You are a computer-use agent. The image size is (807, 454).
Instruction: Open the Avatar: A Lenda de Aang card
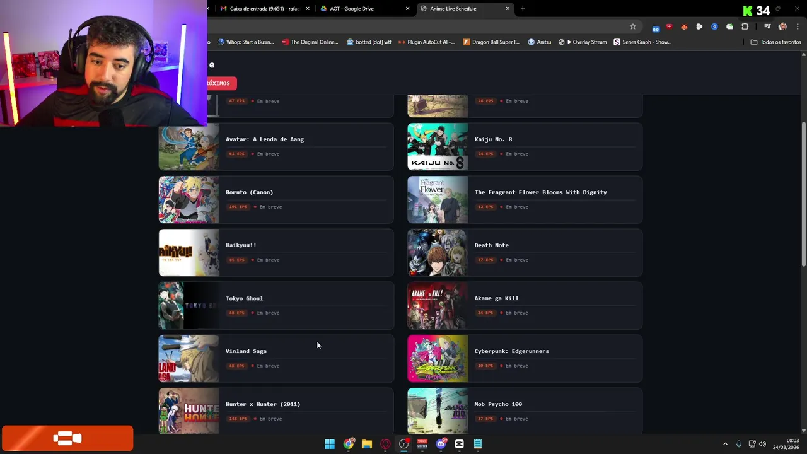point(276,147)
